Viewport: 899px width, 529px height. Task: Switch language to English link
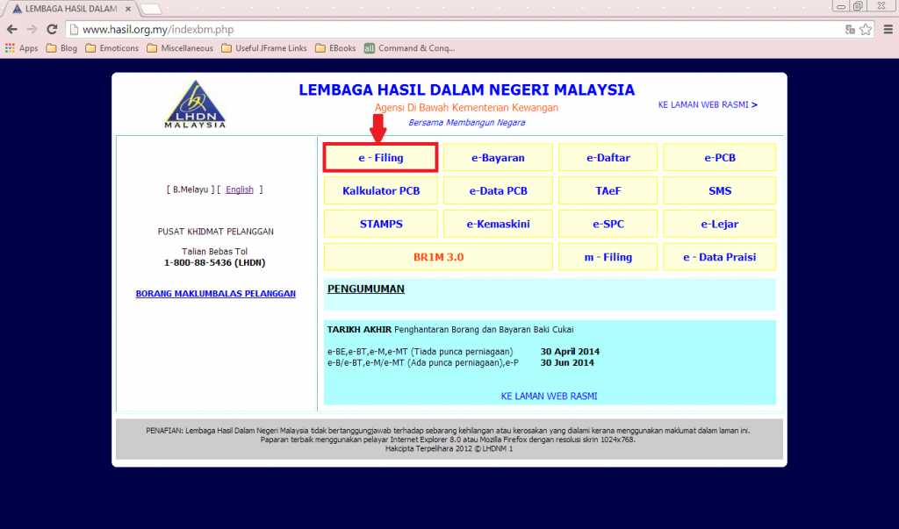pyautogui.click(x=239, y=189)
